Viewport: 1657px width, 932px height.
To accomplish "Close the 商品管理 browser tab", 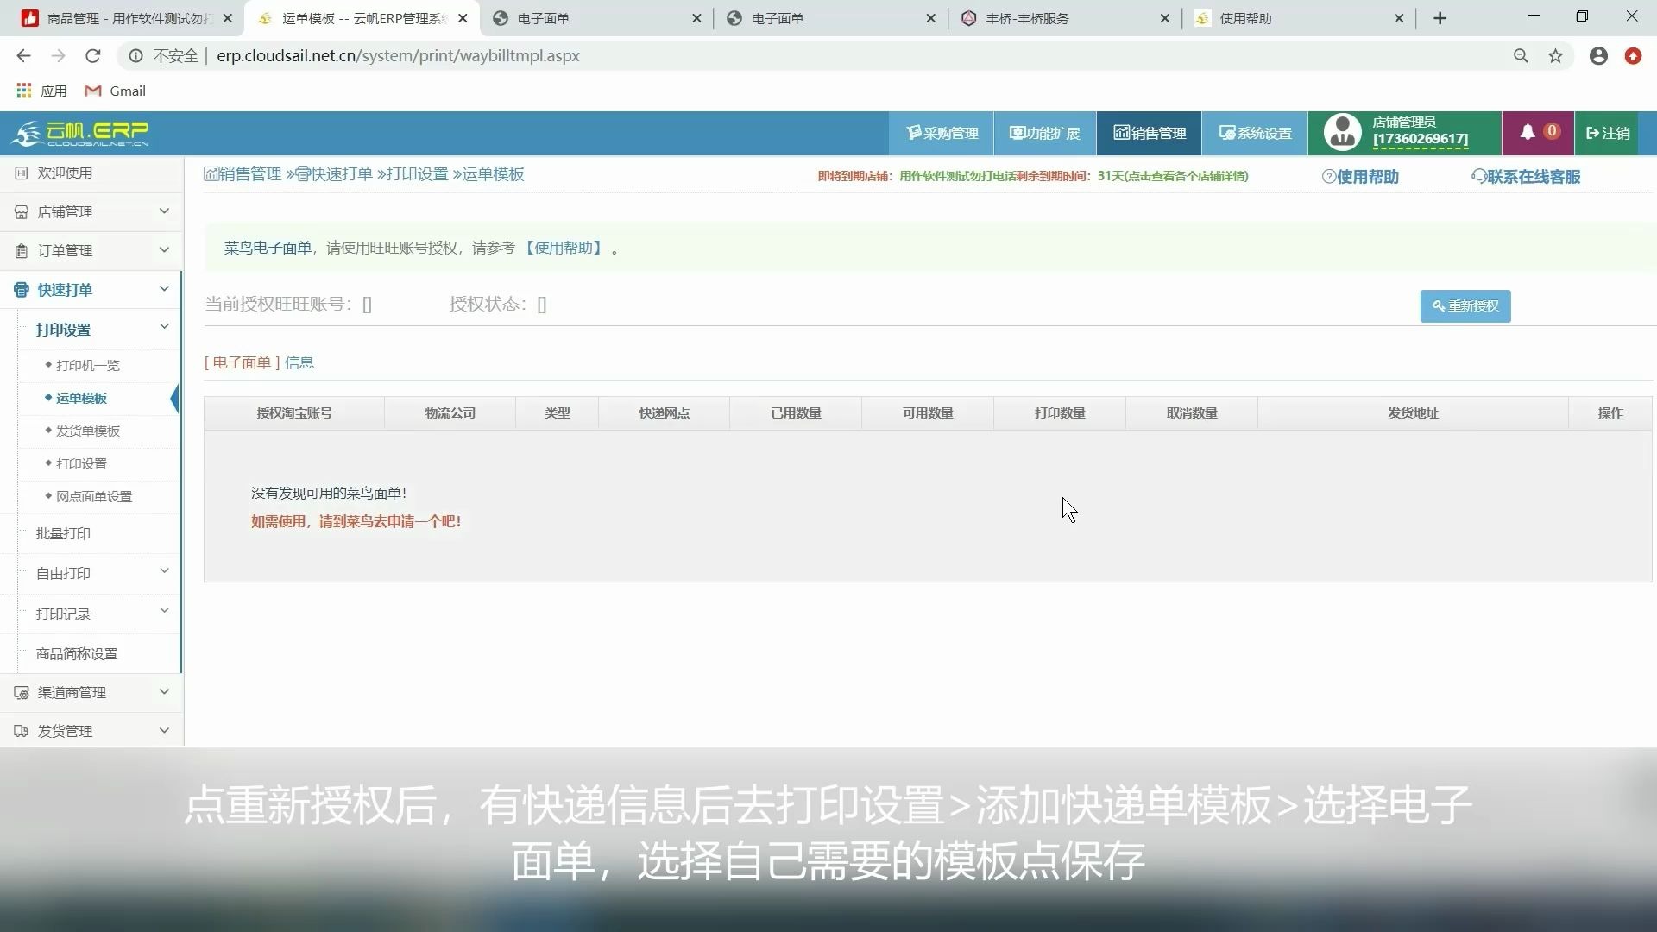I will (x=228, y=18).
